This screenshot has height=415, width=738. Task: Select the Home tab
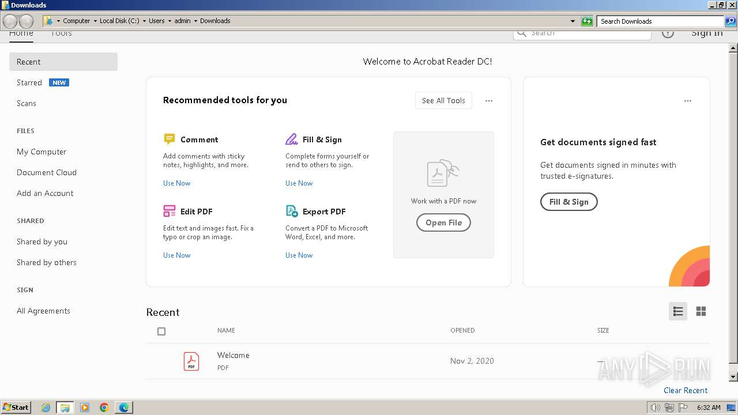(21, 33)
